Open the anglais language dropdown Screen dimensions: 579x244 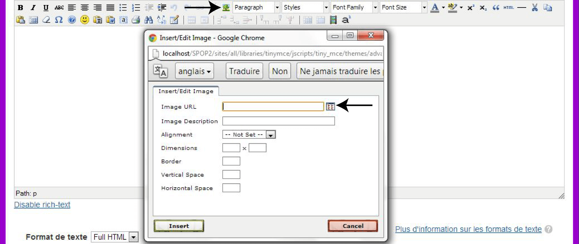tap(194, 71)
